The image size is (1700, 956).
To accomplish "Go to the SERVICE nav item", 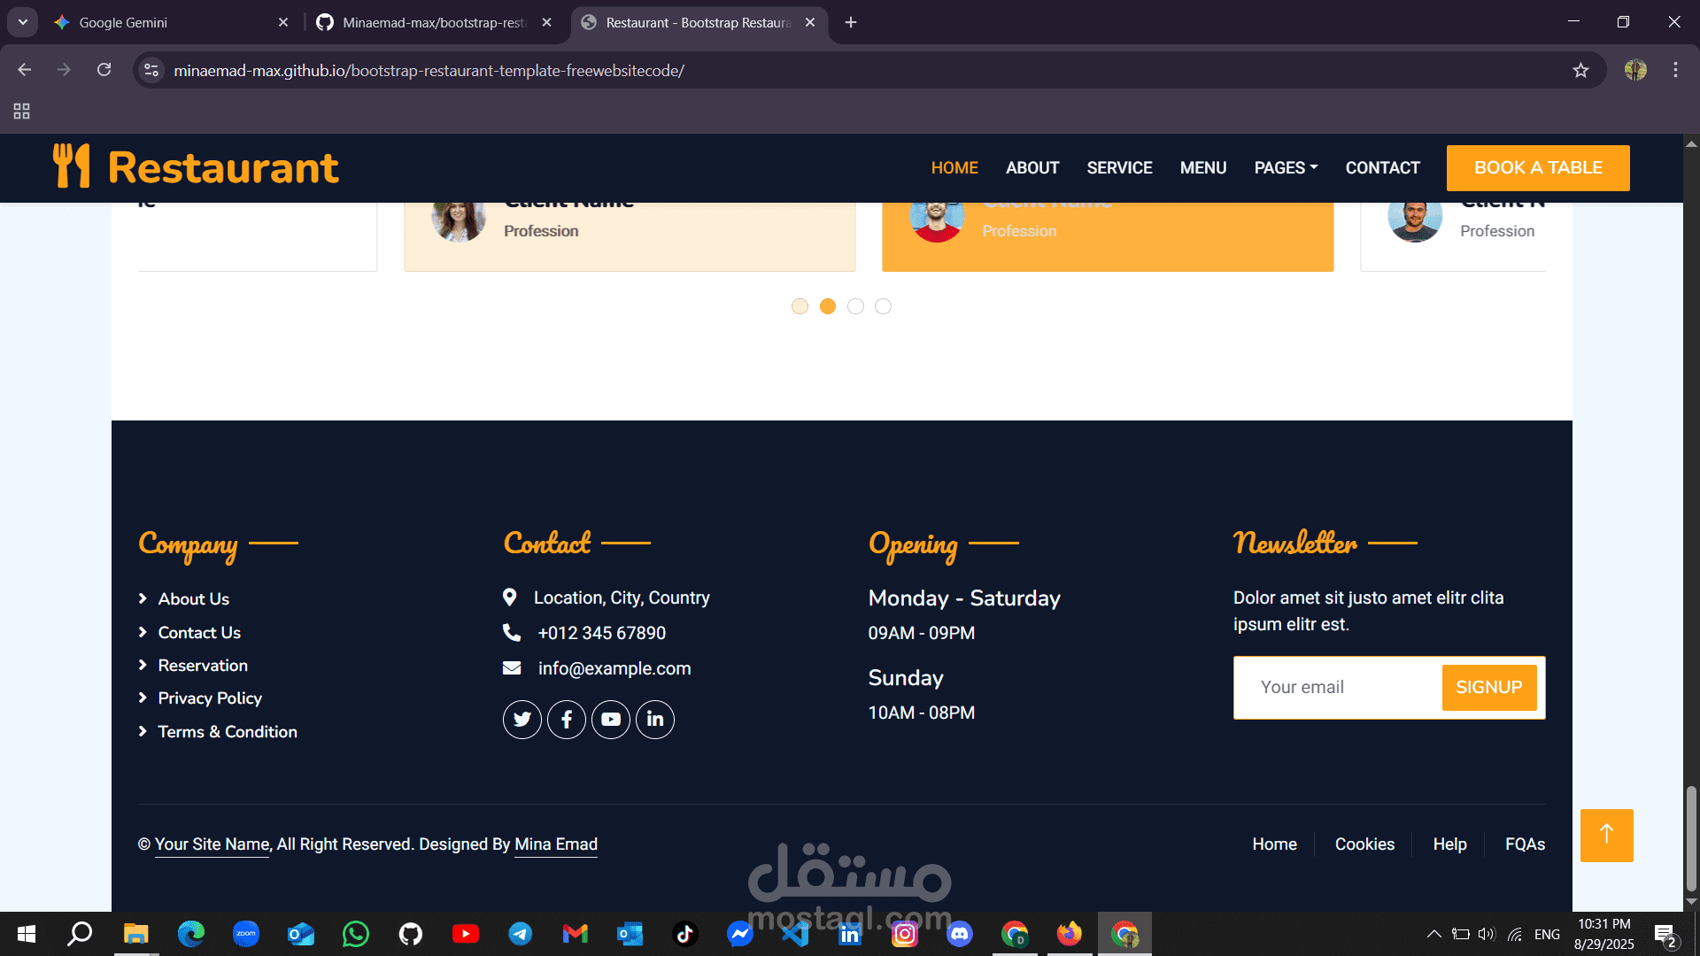I will click(1119, 167).
